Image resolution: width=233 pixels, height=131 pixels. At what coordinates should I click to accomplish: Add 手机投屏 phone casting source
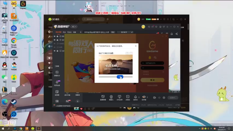click(x=119, y=98)
